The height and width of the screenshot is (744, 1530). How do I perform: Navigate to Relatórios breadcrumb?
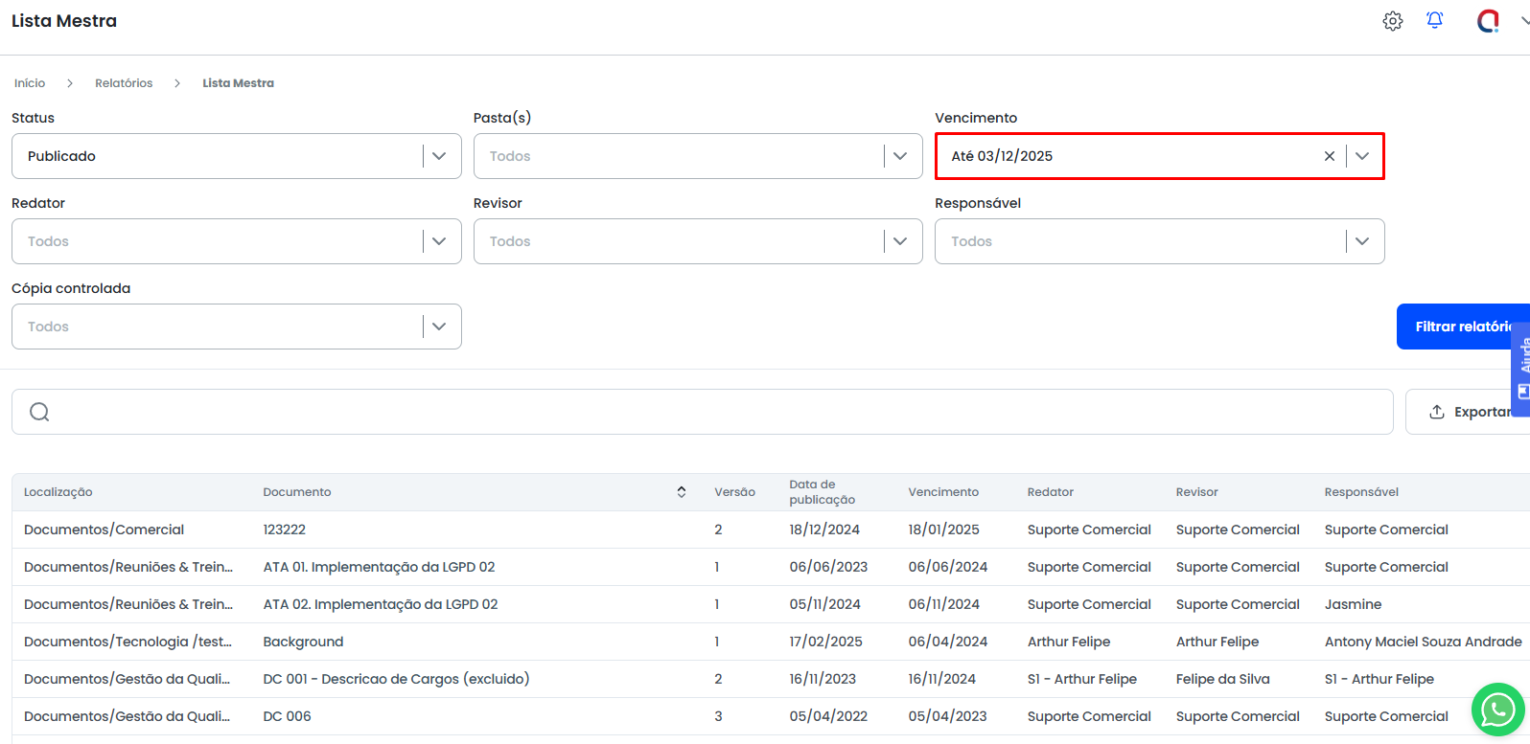(x=124, y=83)
